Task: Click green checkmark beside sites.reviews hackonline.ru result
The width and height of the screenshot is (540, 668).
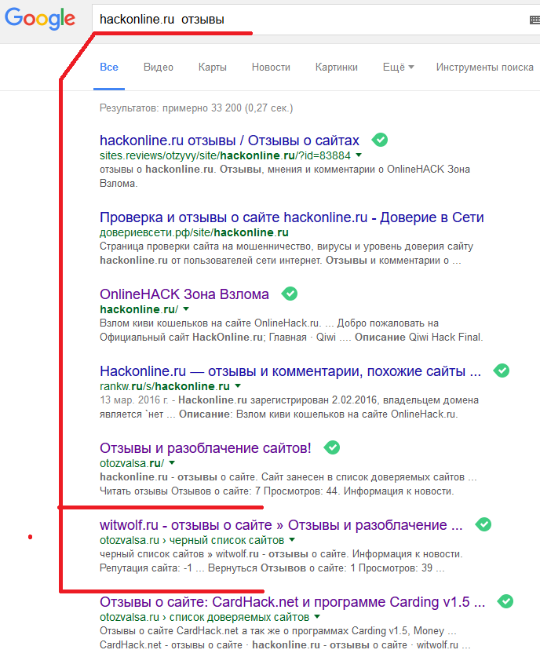Action: point(379,140)
